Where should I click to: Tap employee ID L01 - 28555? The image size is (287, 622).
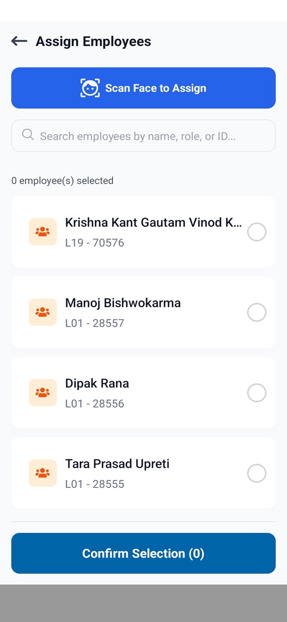[x=95, y=484]
